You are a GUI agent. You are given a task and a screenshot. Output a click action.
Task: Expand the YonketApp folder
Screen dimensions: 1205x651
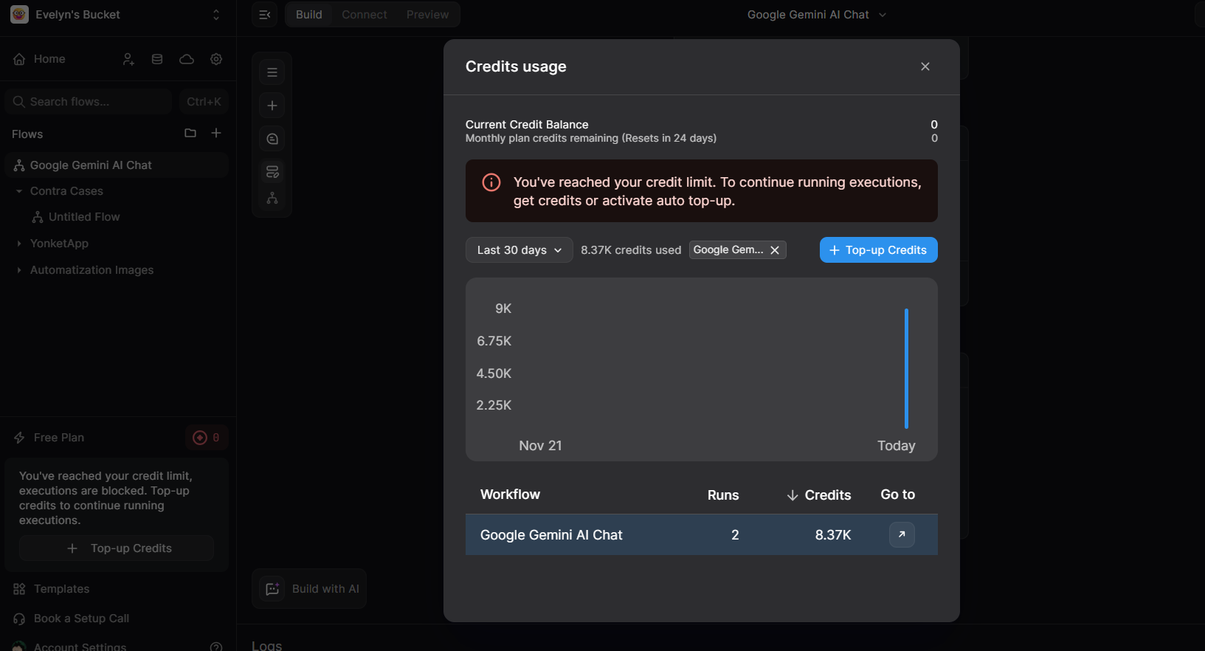pos(19,244)
